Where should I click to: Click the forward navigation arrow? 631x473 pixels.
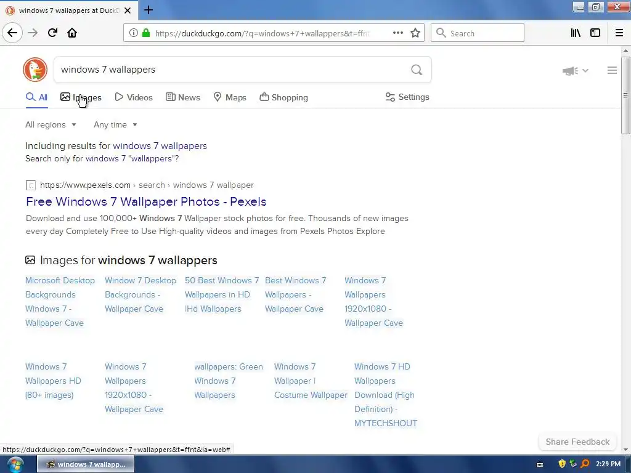pyautogui.click(x=33, y=33)
